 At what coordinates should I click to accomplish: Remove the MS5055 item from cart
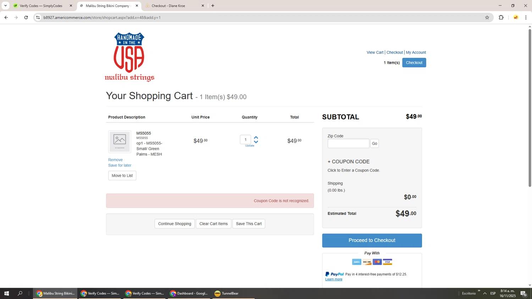(115, 160)
